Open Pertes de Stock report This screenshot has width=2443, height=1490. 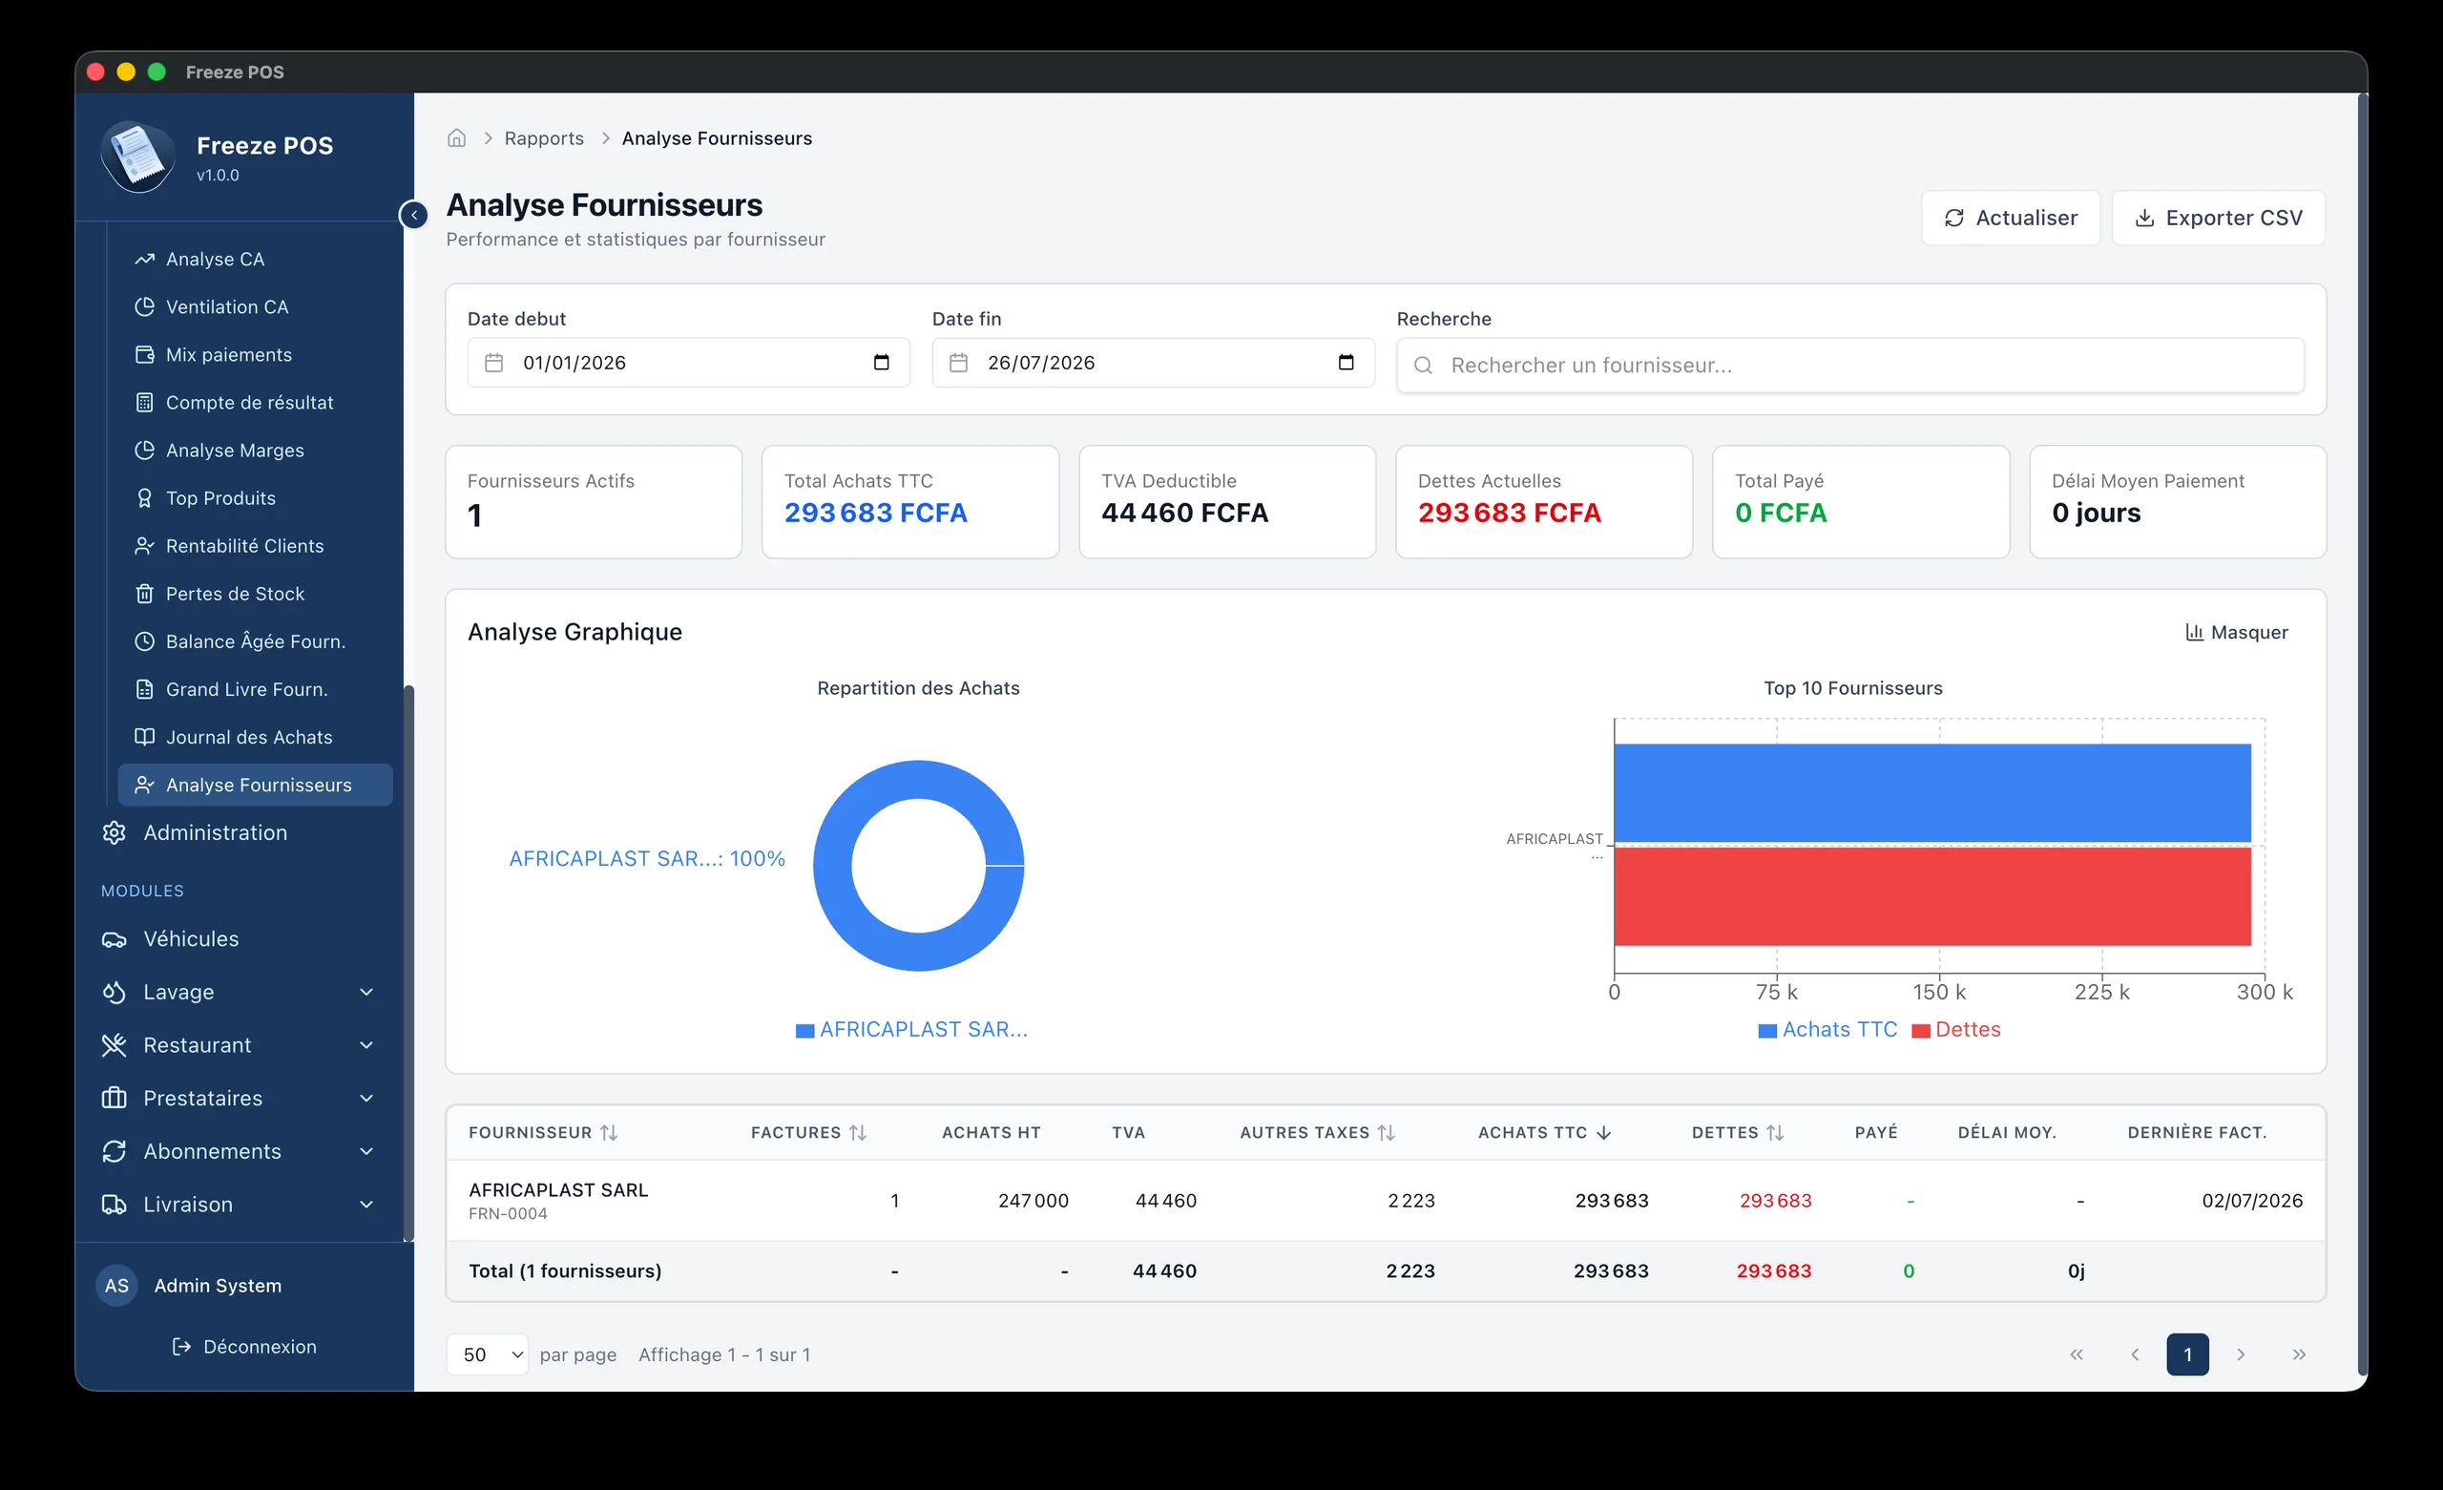click(256, 593)
